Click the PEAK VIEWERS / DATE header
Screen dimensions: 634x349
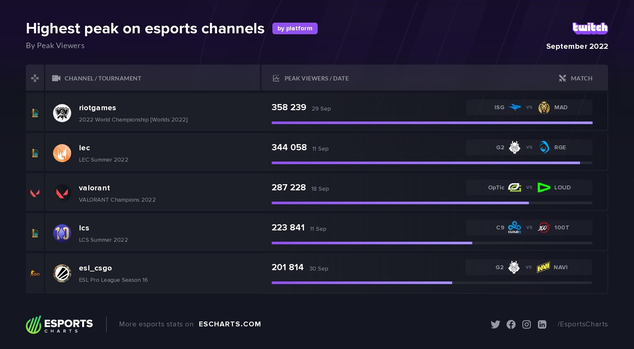(x=316, y=78)
